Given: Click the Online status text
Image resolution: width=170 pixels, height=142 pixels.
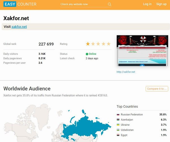Looking at the screenshot, I should coord(92,54).
